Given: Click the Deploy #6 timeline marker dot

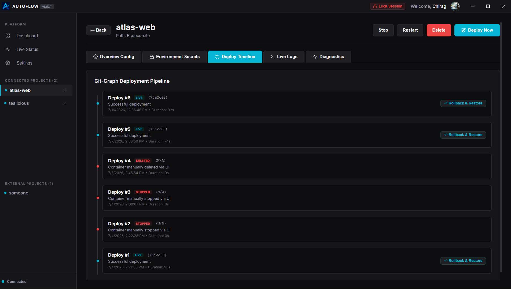Looking at the screenshot, I should 98,104.
